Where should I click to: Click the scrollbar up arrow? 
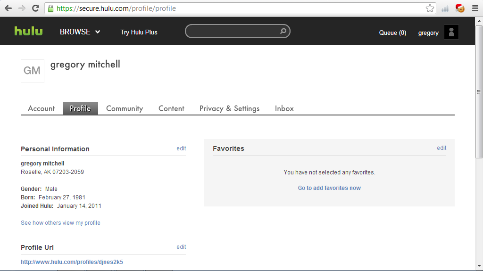point(479,21)
